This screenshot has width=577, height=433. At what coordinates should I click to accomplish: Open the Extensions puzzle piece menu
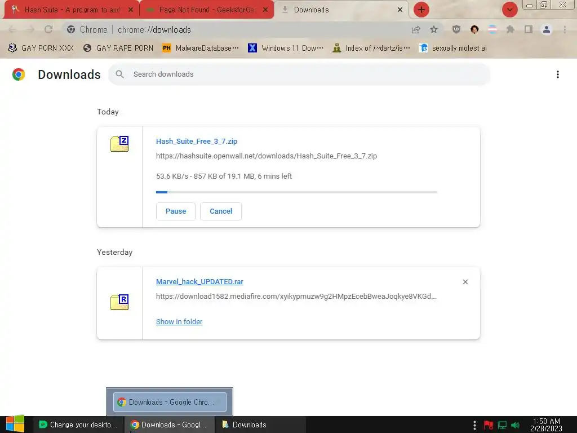(511, 29)
